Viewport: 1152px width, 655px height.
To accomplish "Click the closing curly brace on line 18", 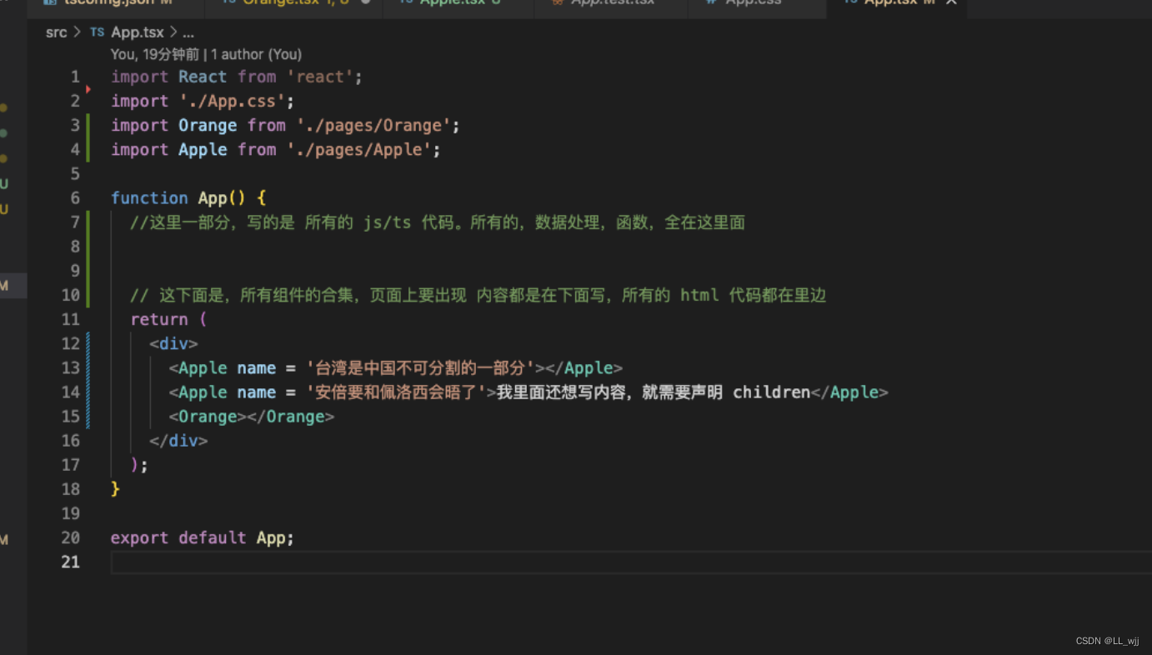I will tap(116, 489).
